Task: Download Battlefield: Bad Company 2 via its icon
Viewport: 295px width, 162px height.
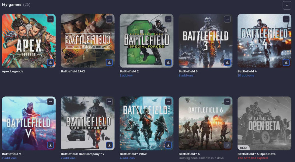Action: click(109, 145)
